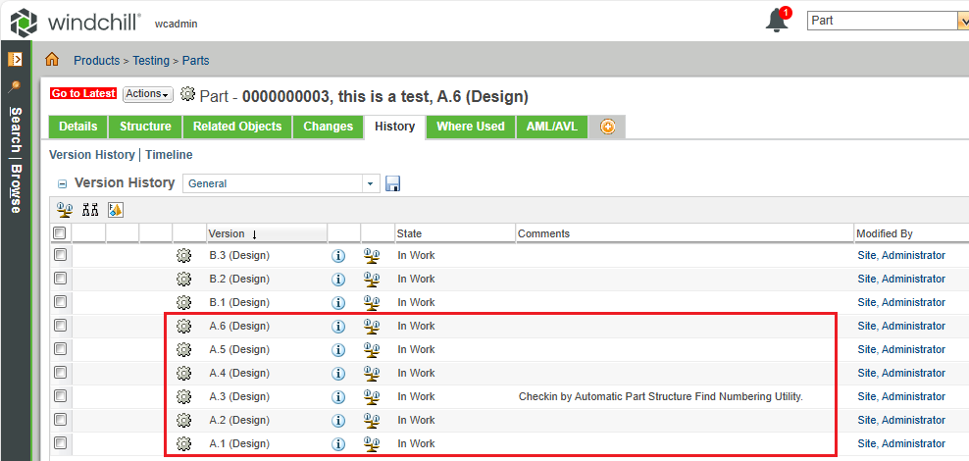Viewport: 969px width, 461px height.
Task: Tick the checkbox for A.1 (Design) row
Action: [61, 443]
